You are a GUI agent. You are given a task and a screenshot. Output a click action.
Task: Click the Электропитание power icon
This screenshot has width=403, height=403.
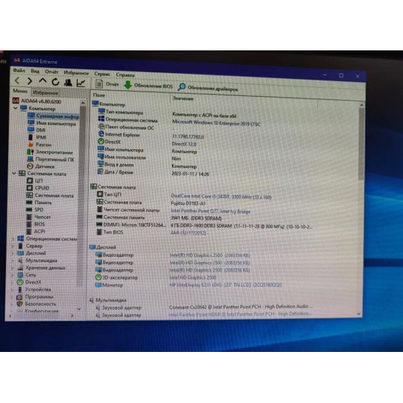(x=30, y=152)
